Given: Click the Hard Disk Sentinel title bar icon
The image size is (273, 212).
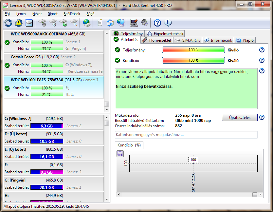Looking at the screenshot, I should click(x=6, y=5).
